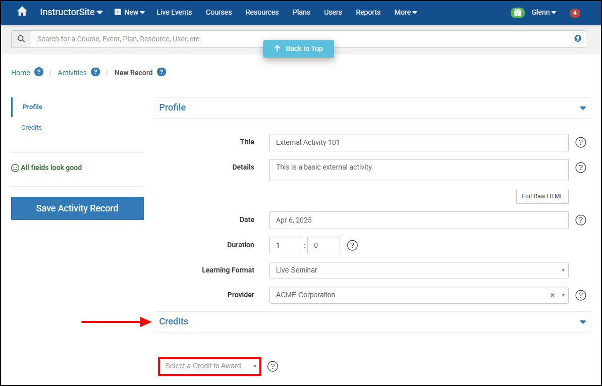Viewport: 602px width, 386px height.
Task: Open Users in the navbar
Action: pyautogui.click(x=333, y=12)
